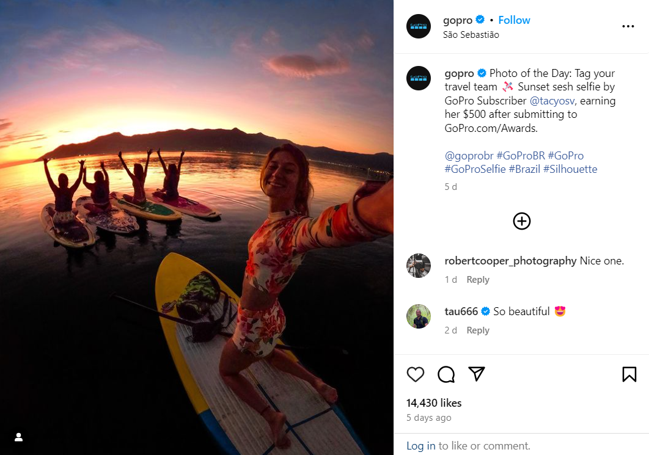Open the São Sebastião location link
The width and height of the screenshot is (649, 455).
471,35
